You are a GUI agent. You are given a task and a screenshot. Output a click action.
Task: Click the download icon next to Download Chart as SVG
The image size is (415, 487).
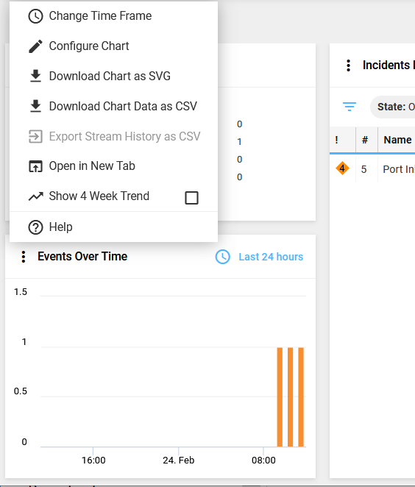[35, 76]
